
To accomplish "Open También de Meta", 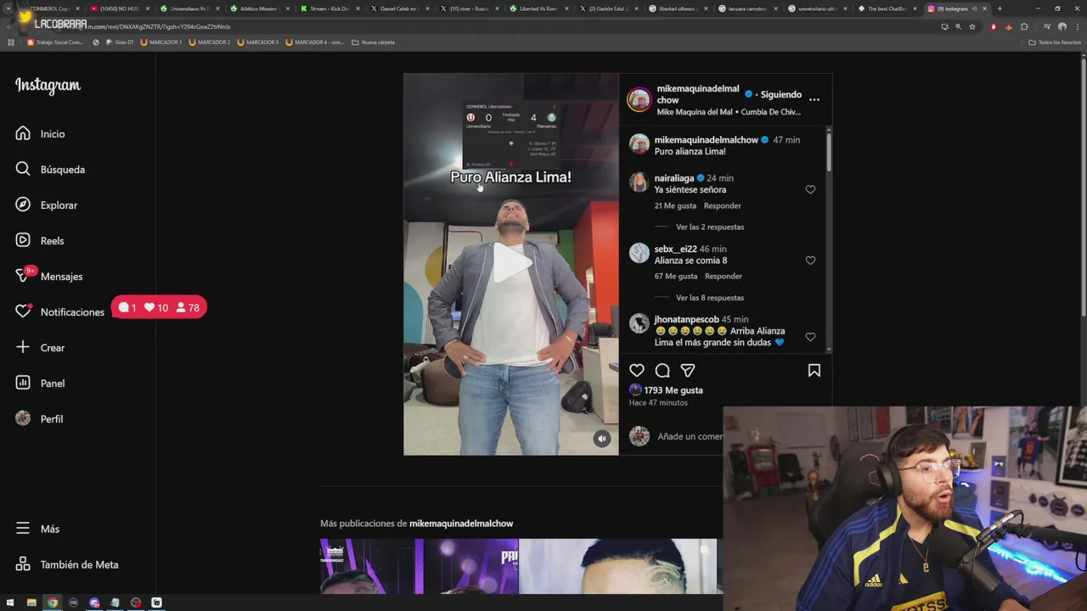I will click(67, 564).
